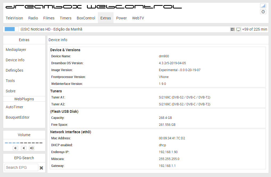
Task: Click the free space value '261.556 GB'
Action: [167, 125]
